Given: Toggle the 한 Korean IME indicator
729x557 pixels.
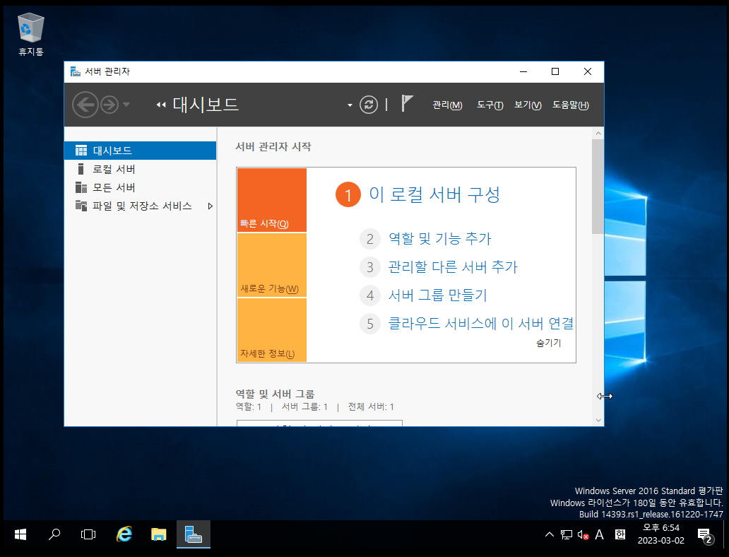Looking at the screenshot, I should click(620, 534).
